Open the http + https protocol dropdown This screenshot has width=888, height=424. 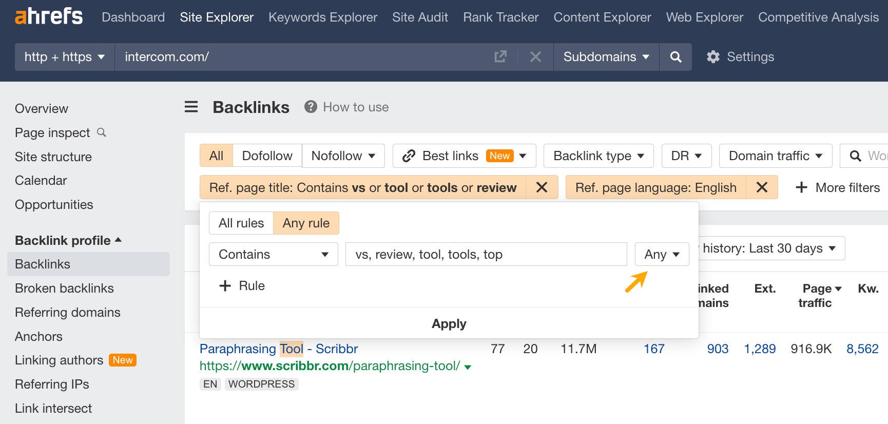64,56
